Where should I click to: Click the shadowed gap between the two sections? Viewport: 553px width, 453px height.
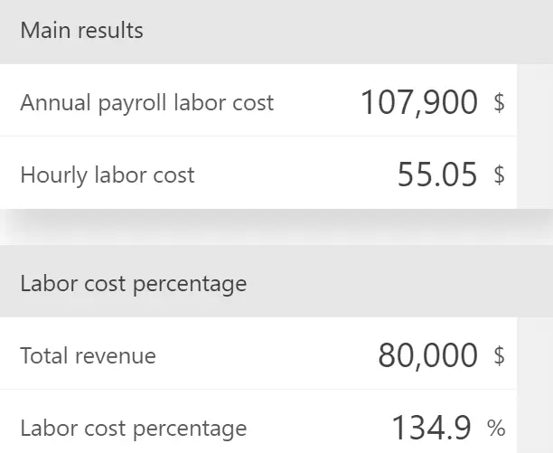point(271,228)
